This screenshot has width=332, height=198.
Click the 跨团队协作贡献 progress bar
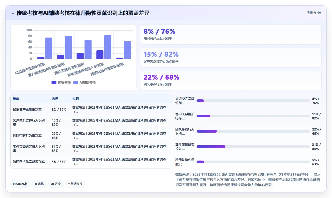(x=253, y=162)
